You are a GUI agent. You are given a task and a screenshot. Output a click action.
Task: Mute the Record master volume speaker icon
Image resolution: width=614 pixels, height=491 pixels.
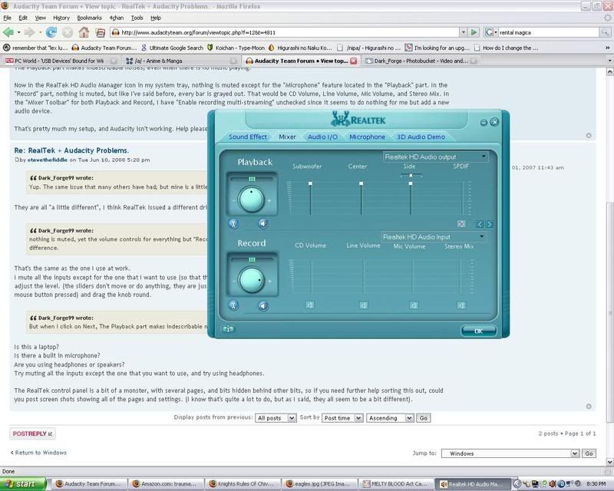pyautogui.click(x=262, y=305)
